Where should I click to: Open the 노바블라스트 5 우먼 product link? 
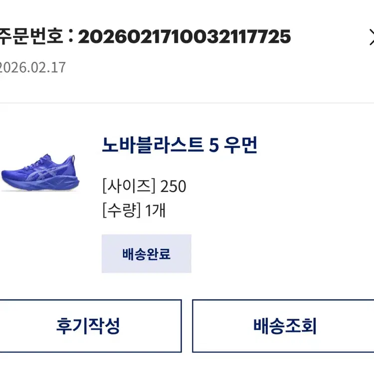(x=179, y=145)
